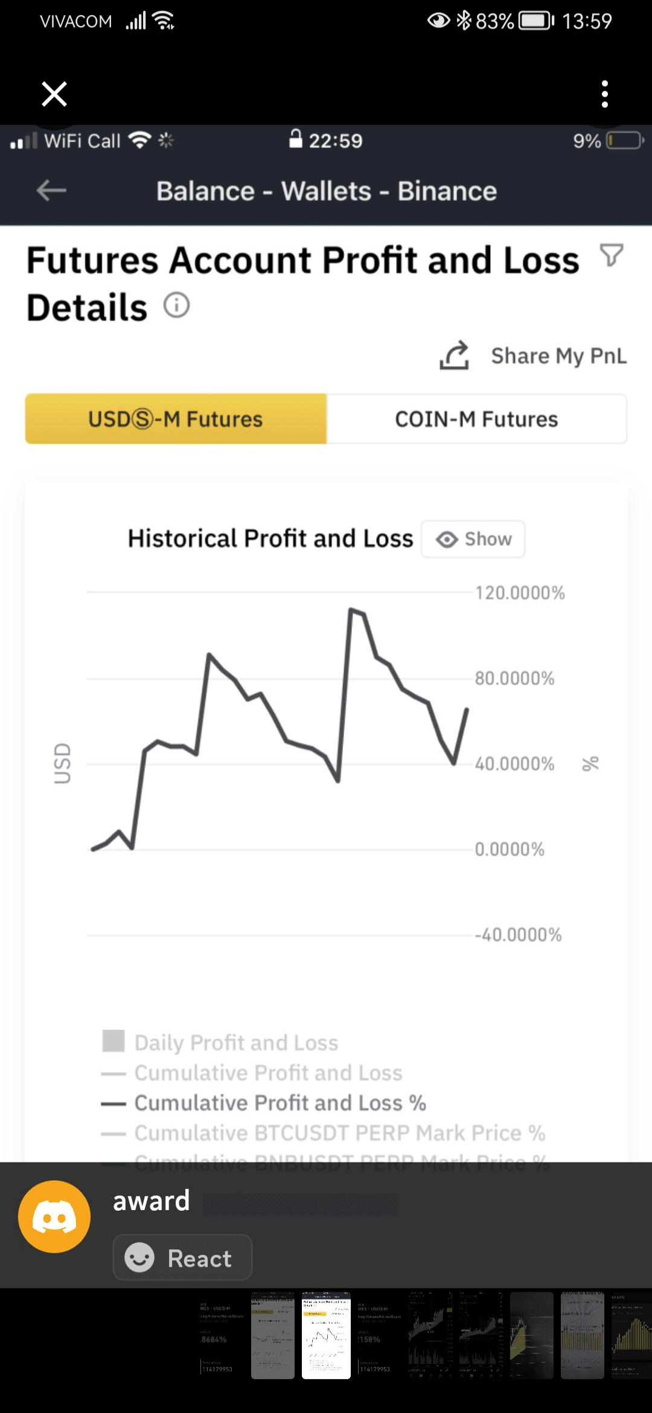Switch to USDⓈ-M Futures tab
This screenshot has width=652, height=1413.
(x=176, y=419)
